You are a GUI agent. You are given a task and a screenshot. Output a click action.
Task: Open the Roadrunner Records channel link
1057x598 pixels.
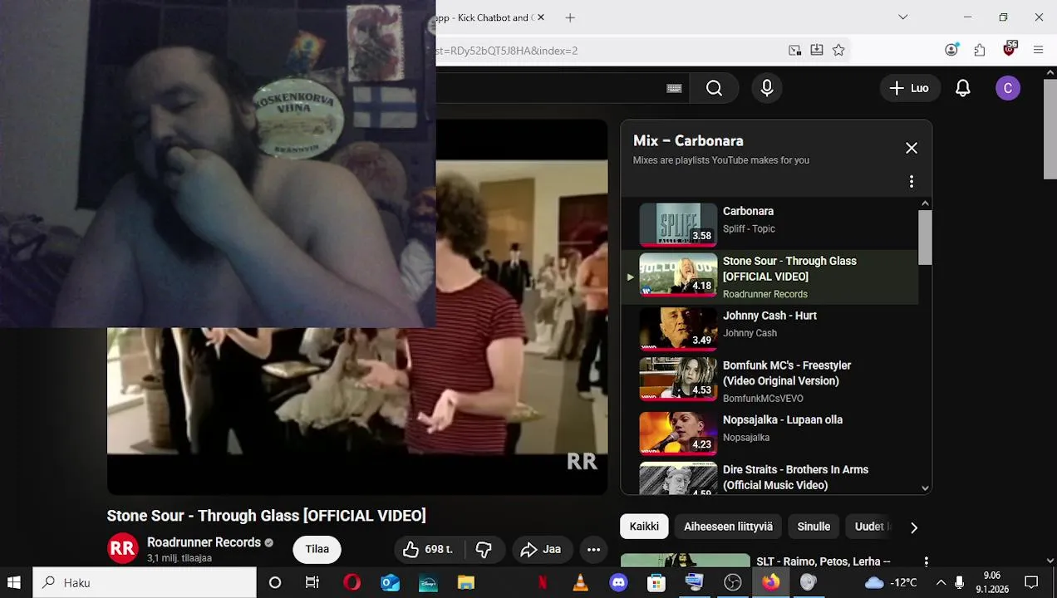coord(204,542)
